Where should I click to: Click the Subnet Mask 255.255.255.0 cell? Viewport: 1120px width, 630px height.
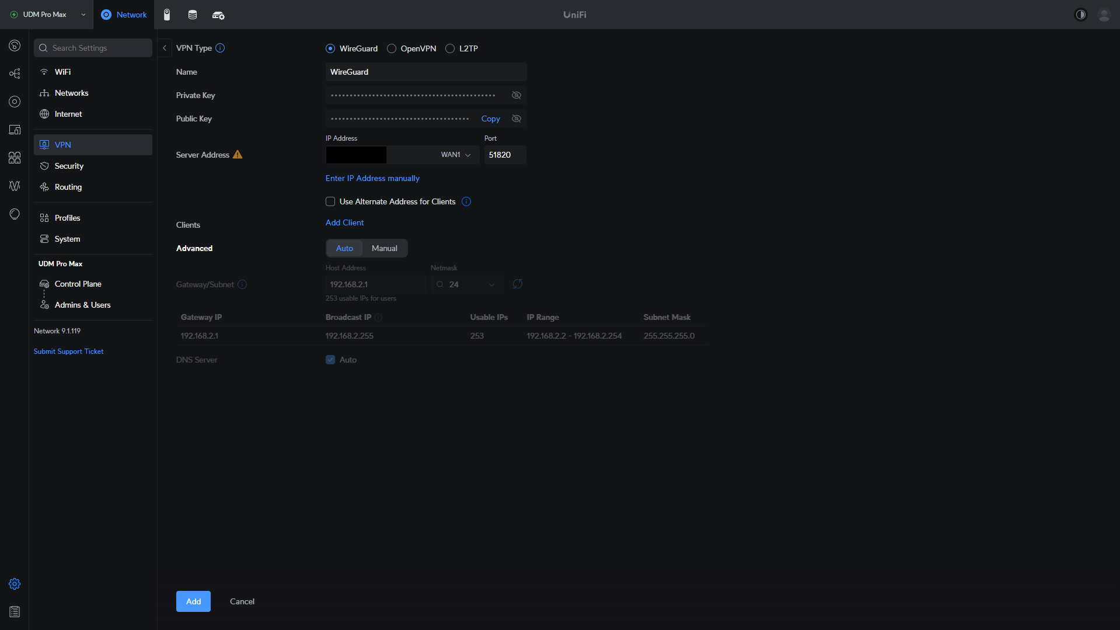click(669, 336)
